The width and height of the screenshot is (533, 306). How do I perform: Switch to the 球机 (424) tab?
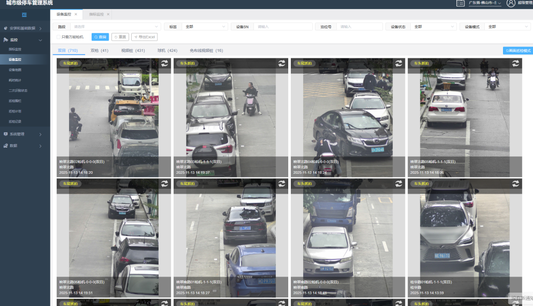pyautogui.click(x=167, y=51)
